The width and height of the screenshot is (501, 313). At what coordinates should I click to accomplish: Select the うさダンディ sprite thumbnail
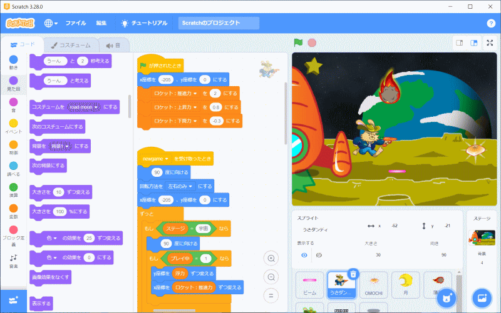point(341,285)
